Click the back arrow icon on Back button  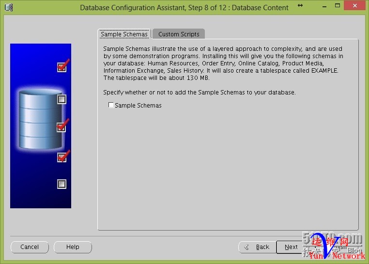coord(246,247)
